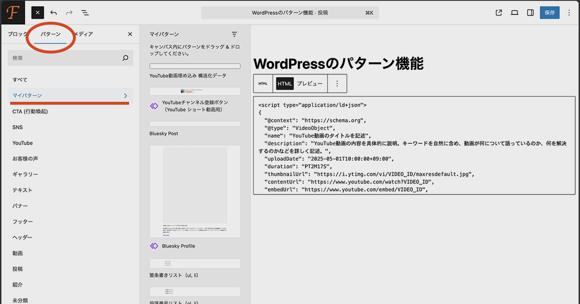Redo the last undone change
This screenshot has height=304, width=580.
[x=69, y=13]
